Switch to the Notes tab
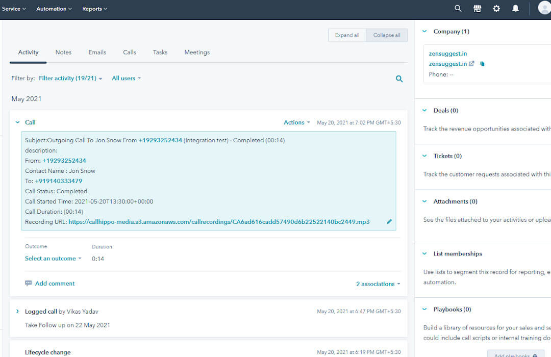 [x=63, y=53]
